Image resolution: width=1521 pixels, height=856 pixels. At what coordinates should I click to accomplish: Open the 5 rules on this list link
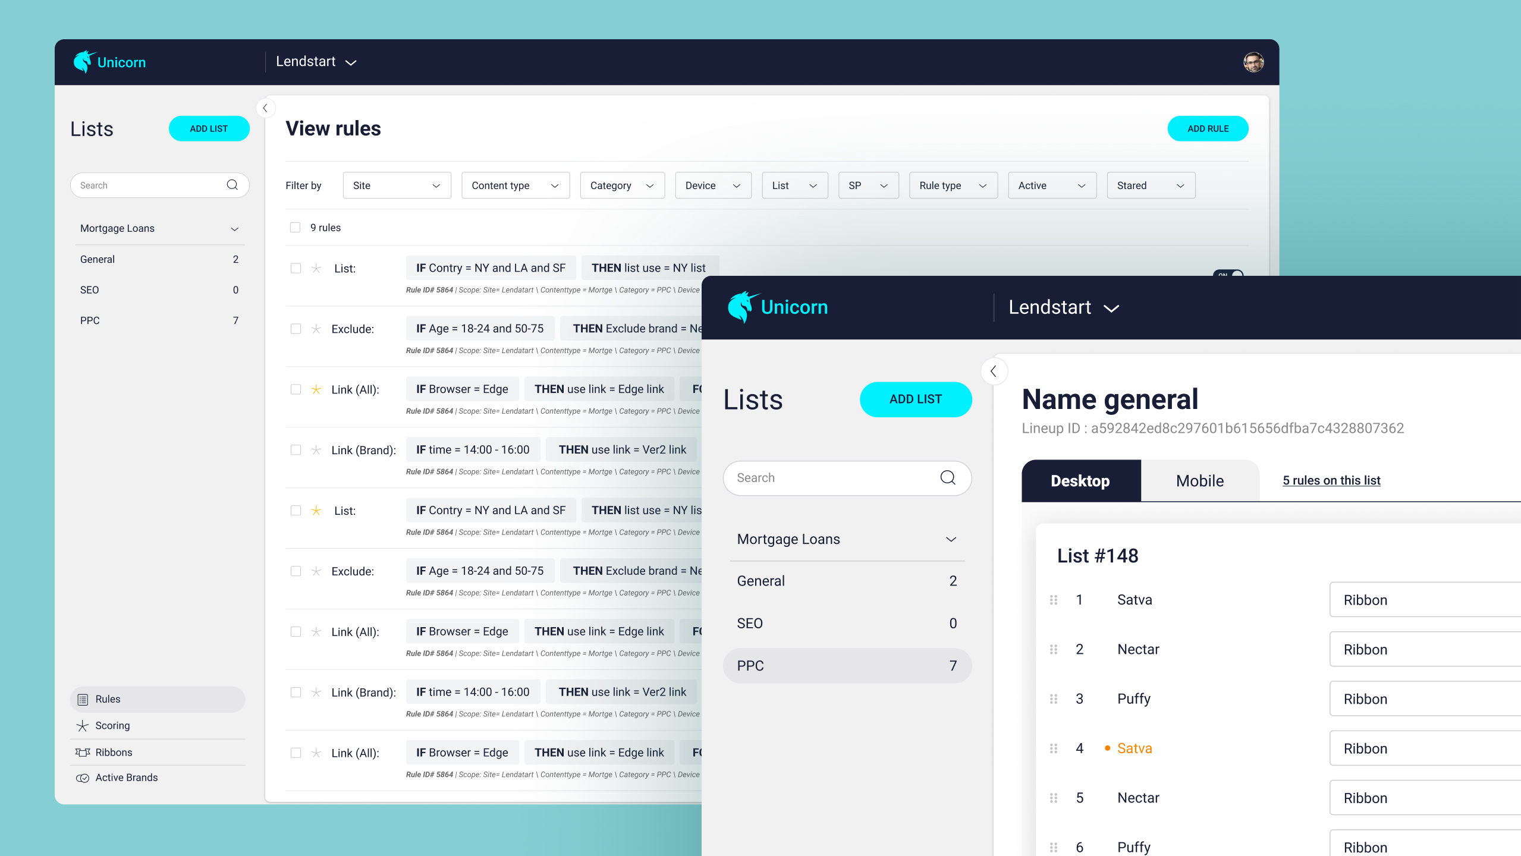[x=1331, y=480]
